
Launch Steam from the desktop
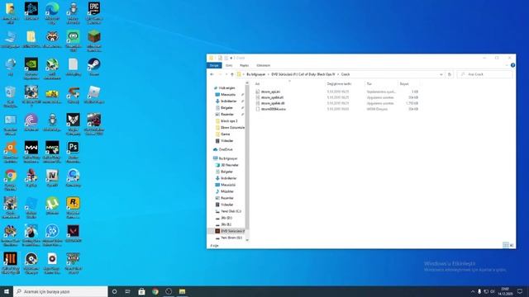click(x=93, y=66)
